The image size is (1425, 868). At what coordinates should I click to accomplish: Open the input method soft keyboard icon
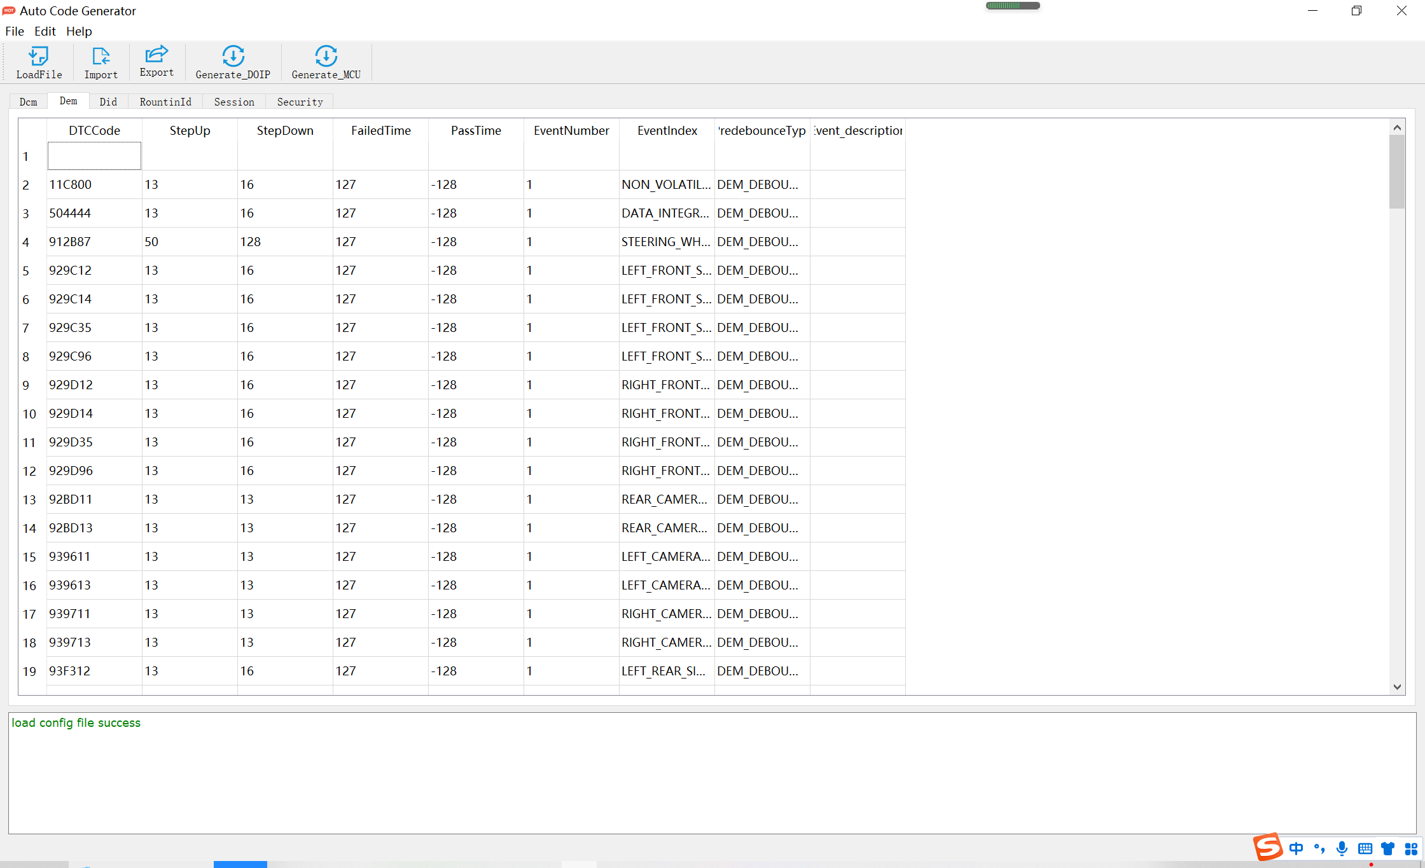[1365, 848]
